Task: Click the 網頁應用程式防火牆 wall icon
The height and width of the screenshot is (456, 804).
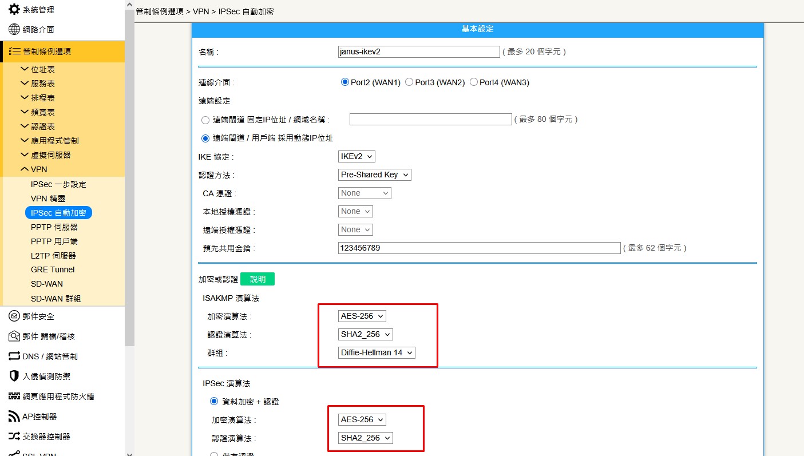Action: (x=14, y=396)
